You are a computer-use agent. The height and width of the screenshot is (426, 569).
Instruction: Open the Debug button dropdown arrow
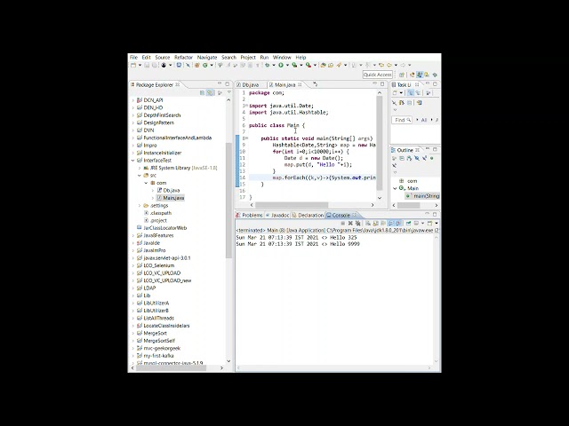click(274, 65)
